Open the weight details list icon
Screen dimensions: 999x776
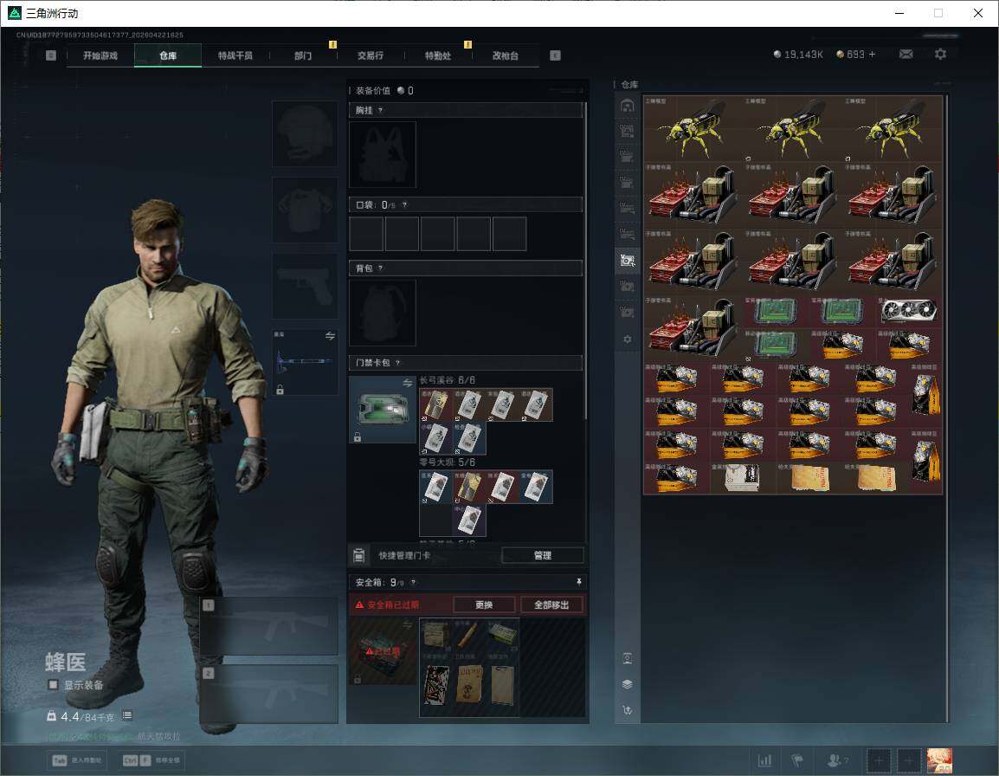[x=127, y=715]
